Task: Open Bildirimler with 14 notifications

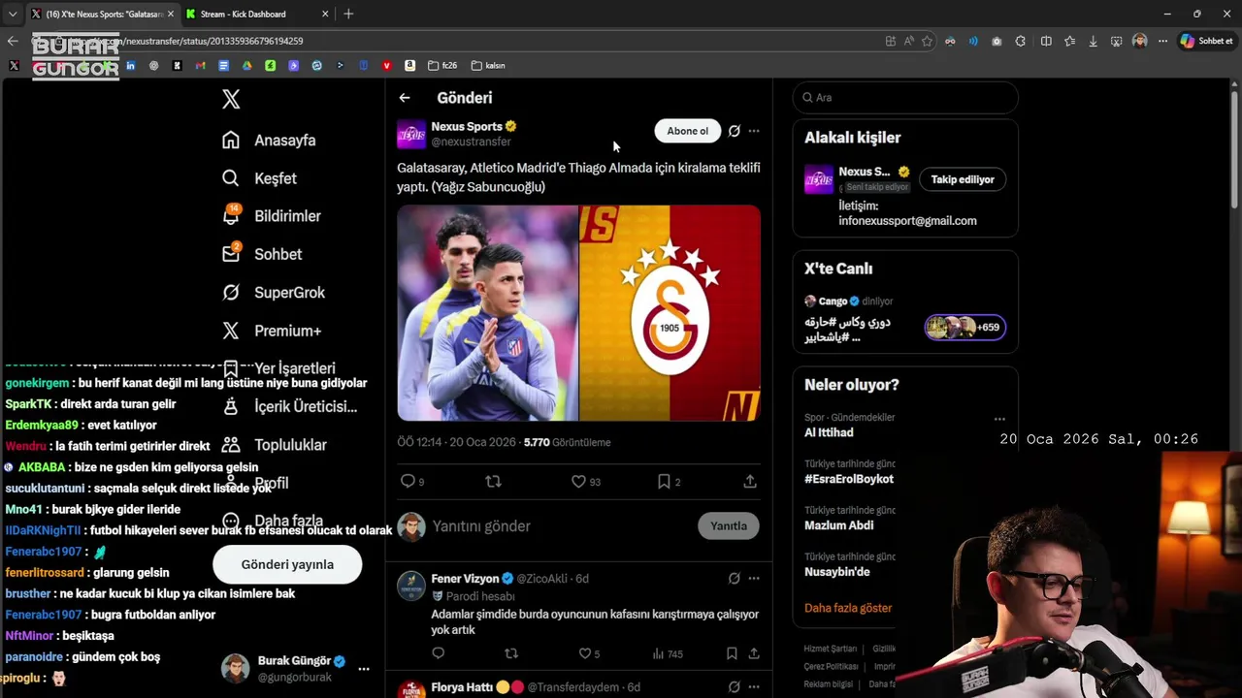Action: 271,216
